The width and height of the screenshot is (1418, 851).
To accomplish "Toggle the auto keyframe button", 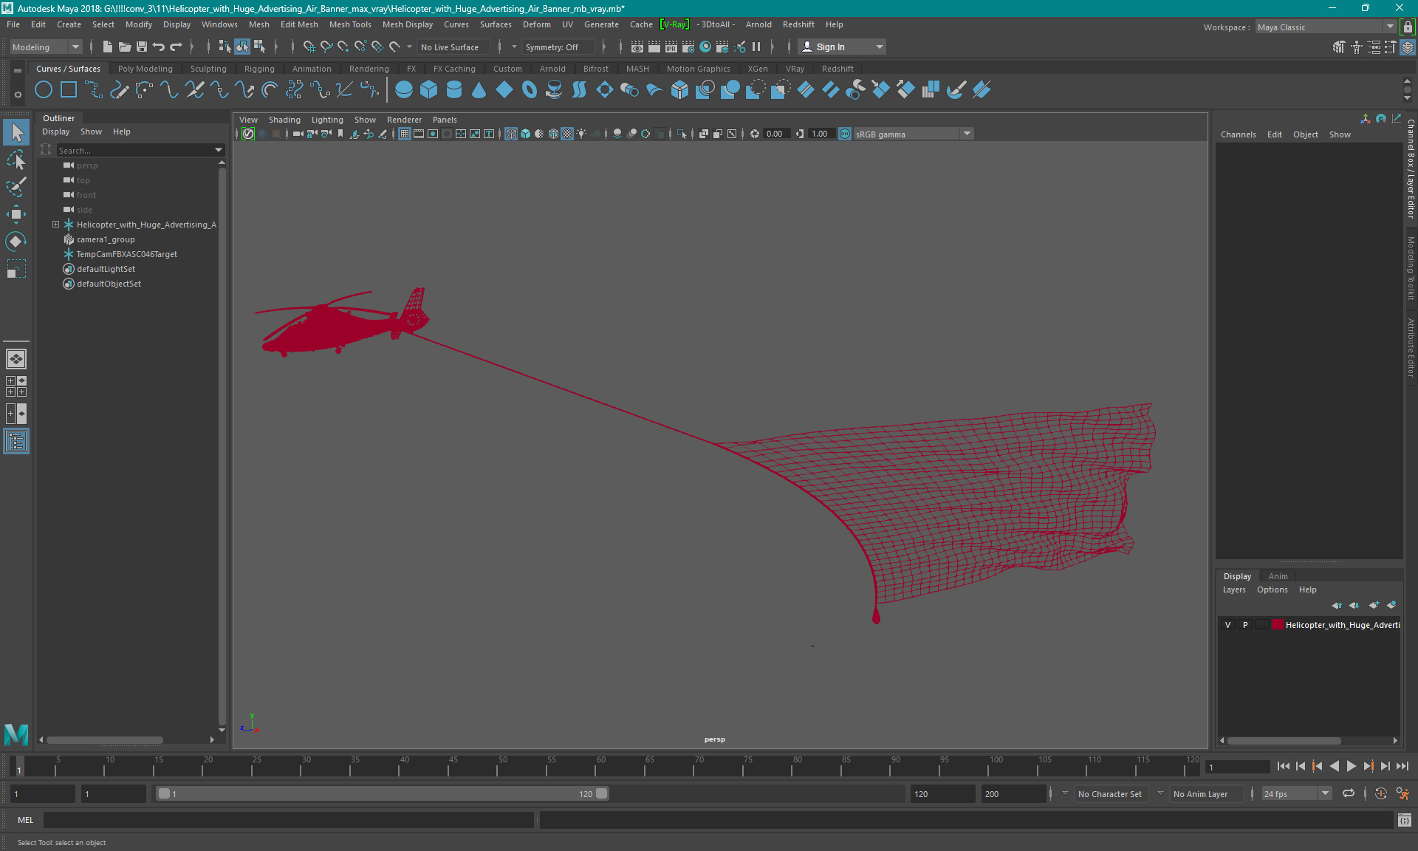I will click(x=1380, y=793).
